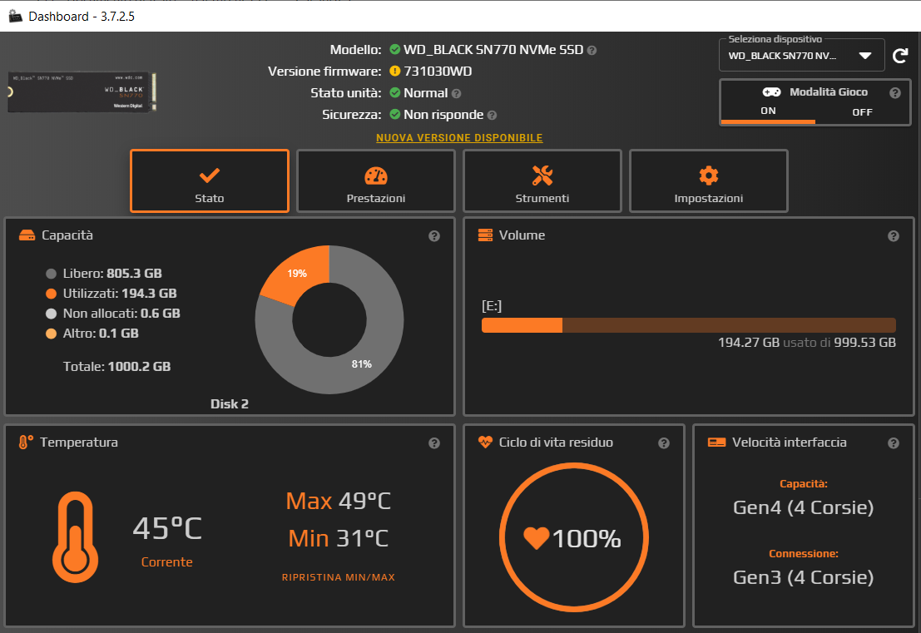Open the Stato tab

point(210,181)
